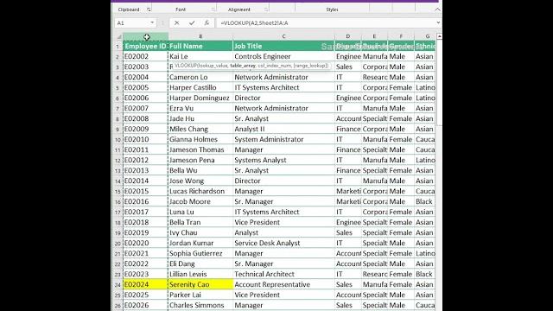Viewport: 553px width, 311px height.
Task: Cancel the formula entry with X
Action: (x=176, y=23)
